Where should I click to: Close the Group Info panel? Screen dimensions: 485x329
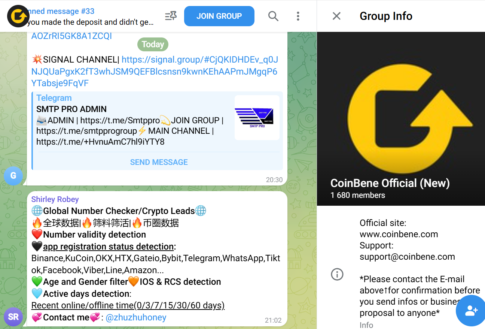(x=336, y=16)
